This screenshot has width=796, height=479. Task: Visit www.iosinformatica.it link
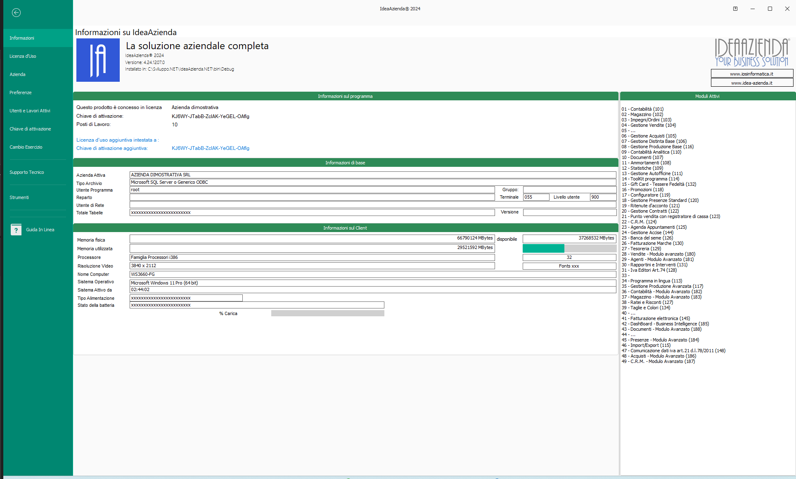(x=752, y=74)
